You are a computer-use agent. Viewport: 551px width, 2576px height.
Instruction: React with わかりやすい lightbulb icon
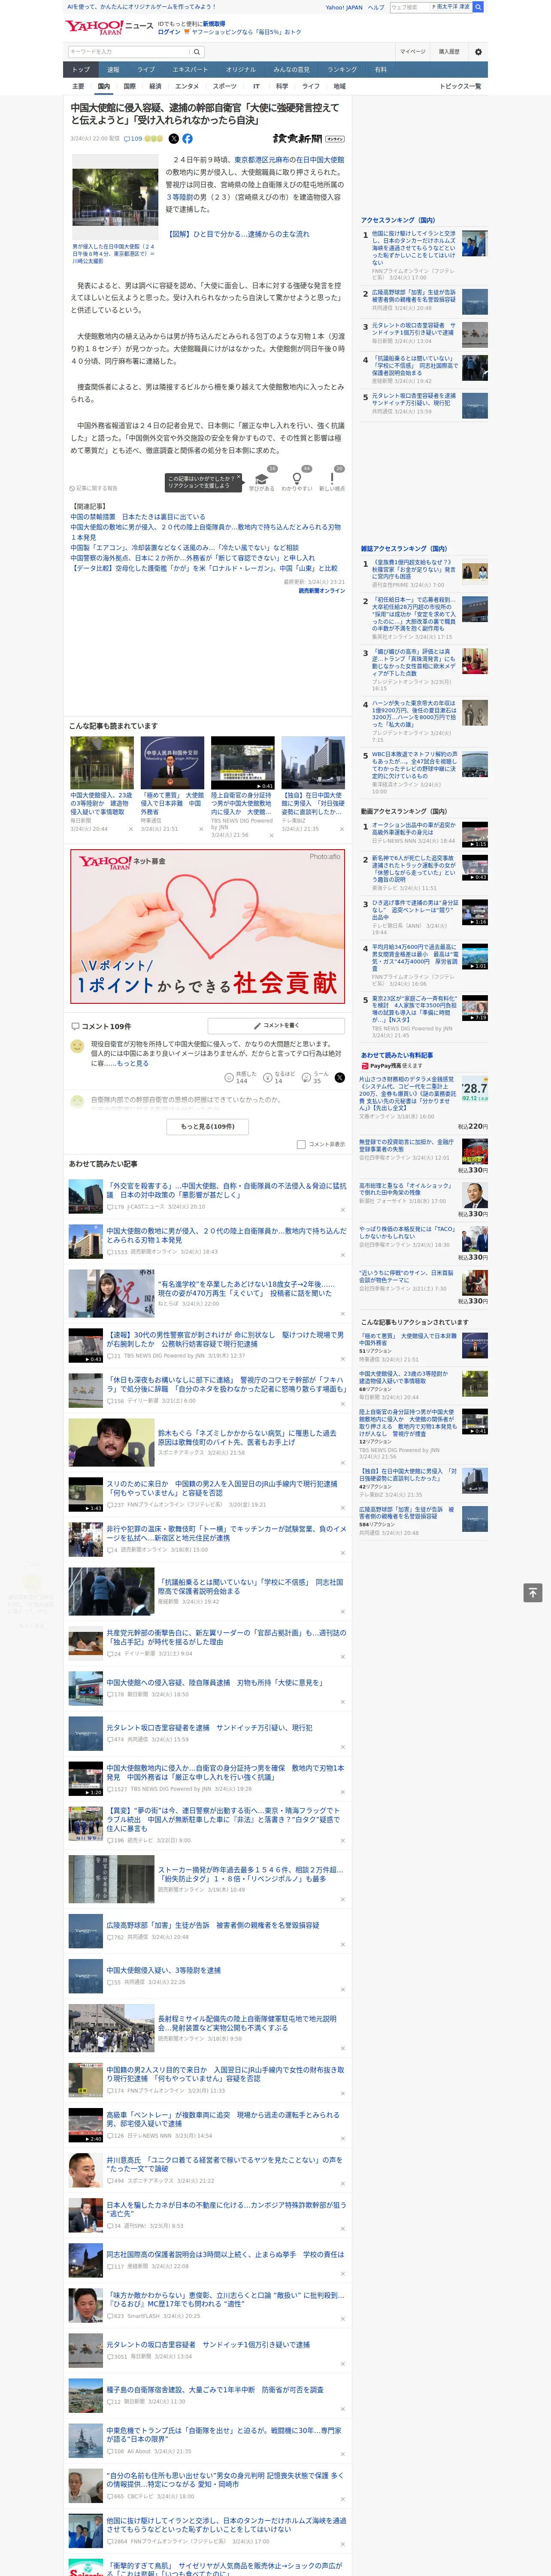297,481
